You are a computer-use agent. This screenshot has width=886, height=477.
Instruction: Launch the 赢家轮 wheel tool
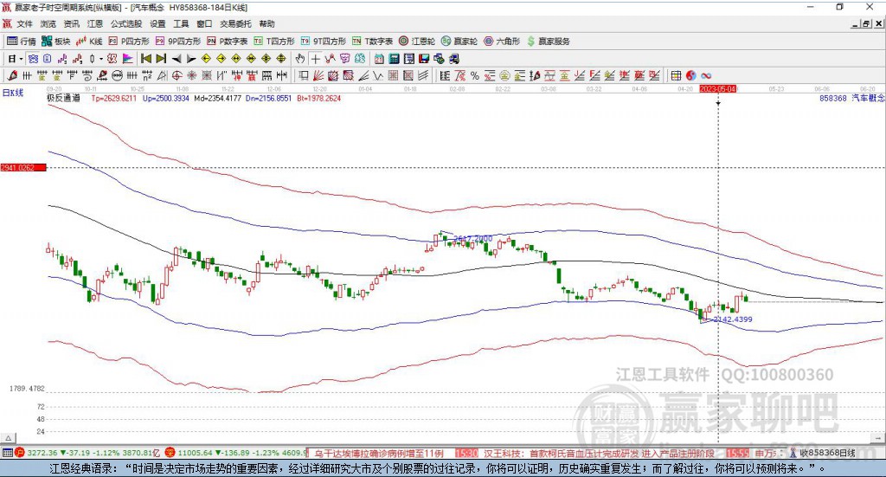point(459,42)
